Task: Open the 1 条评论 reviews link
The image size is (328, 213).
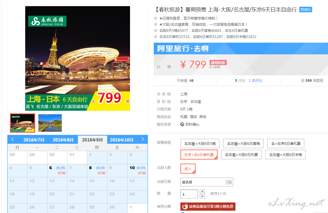Action: [255, 81]
